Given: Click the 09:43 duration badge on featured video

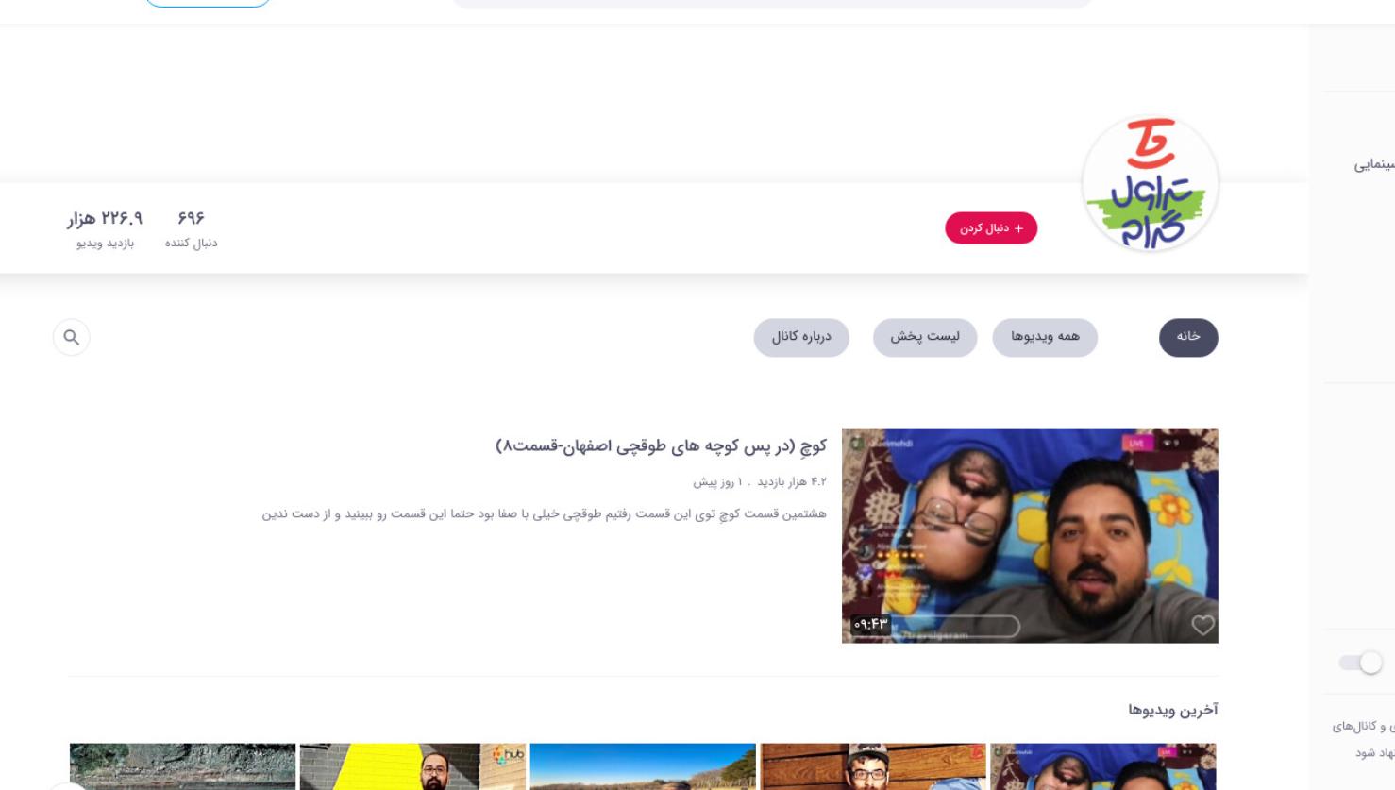Looking at the screenshot, I should (x=870, y=625).
